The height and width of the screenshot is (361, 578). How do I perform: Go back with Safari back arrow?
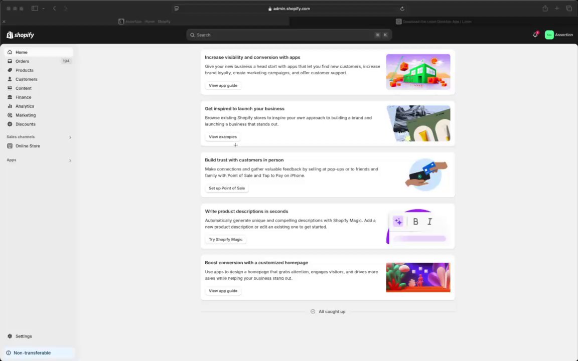pyautogui.click(x=54, y=9)
